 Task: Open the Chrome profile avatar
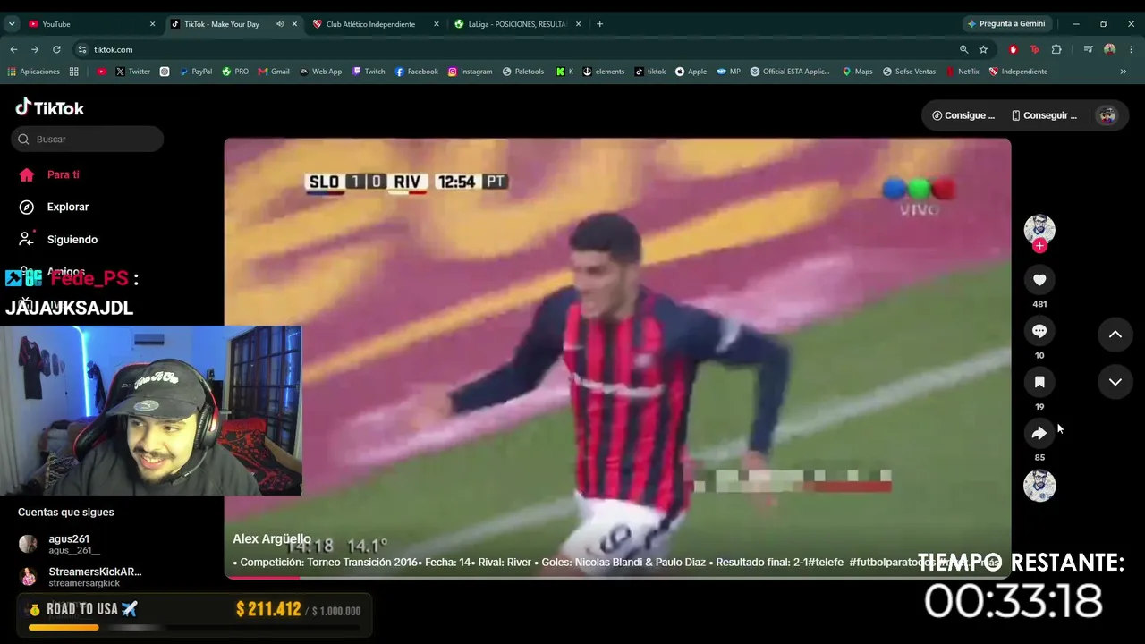click(1110, 49)
